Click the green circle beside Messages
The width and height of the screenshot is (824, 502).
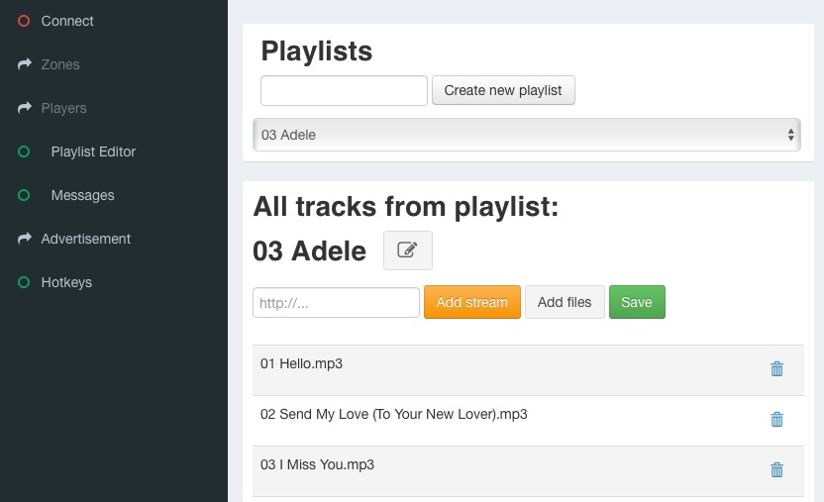[24, 195]
